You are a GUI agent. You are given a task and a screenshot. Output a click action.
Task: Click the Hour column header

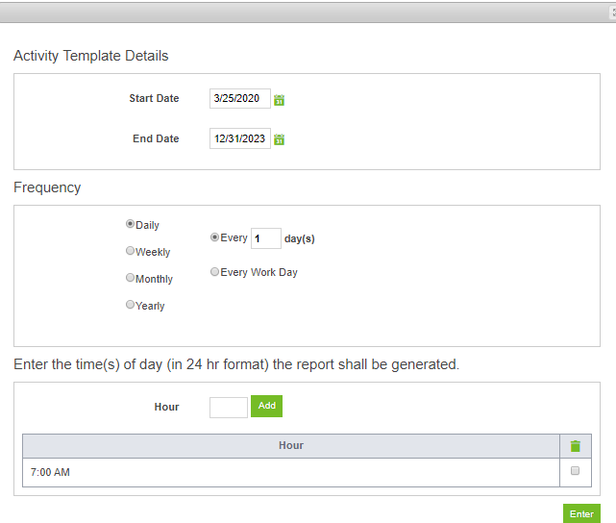click(x=291, y=445)
